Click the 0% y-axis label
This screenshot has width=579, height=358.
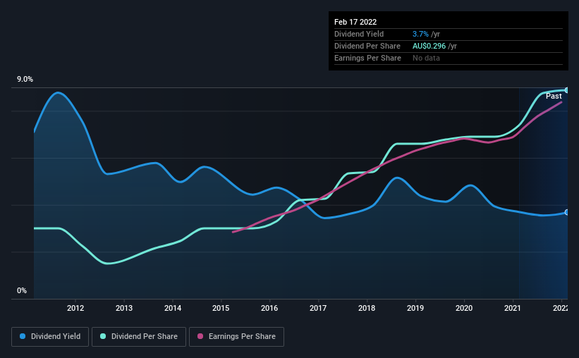tap(22, 291)
